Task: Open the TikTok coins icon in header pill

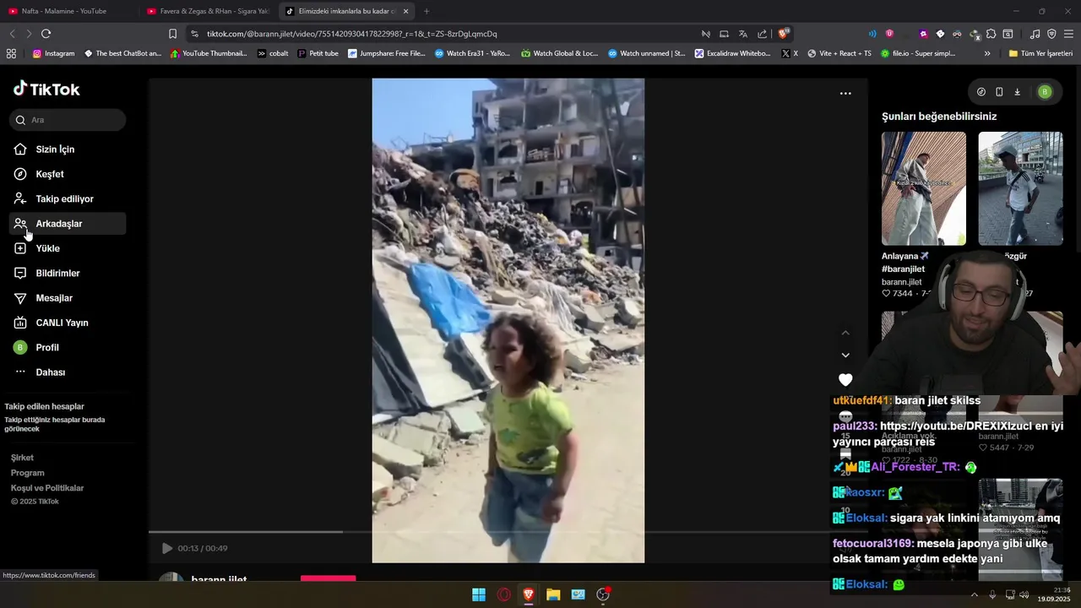Action: tap(981, 92)
